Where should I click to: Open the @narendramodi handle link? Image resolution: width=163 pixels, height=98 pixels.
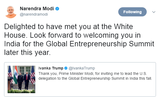34,14
